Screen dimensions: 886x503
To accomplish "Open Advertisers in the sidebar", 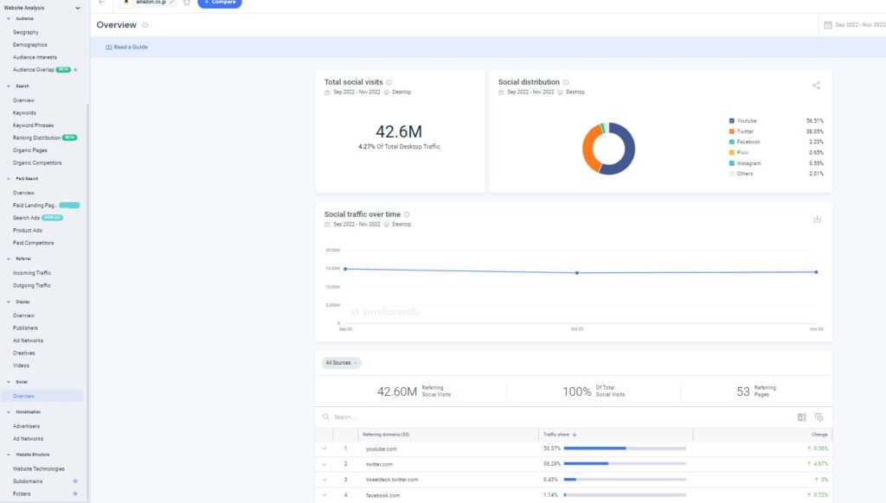I will 27,426.
